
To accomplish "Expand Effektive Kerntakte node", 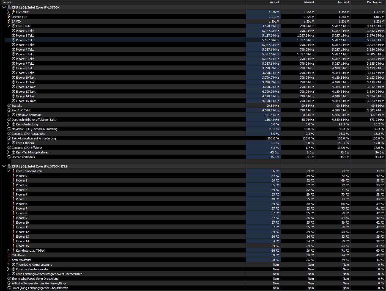I will click(8, 115).
